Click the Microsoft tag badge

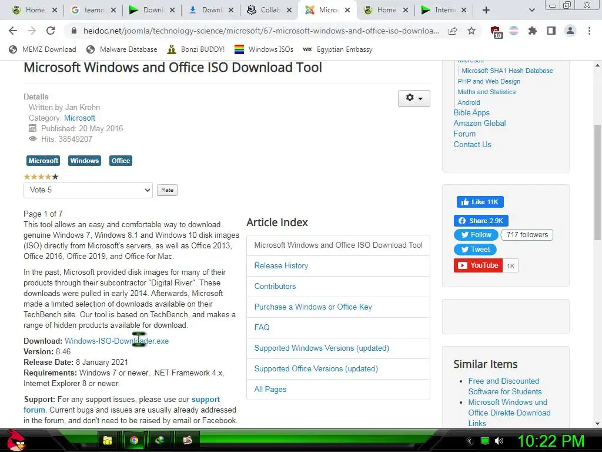43,161
